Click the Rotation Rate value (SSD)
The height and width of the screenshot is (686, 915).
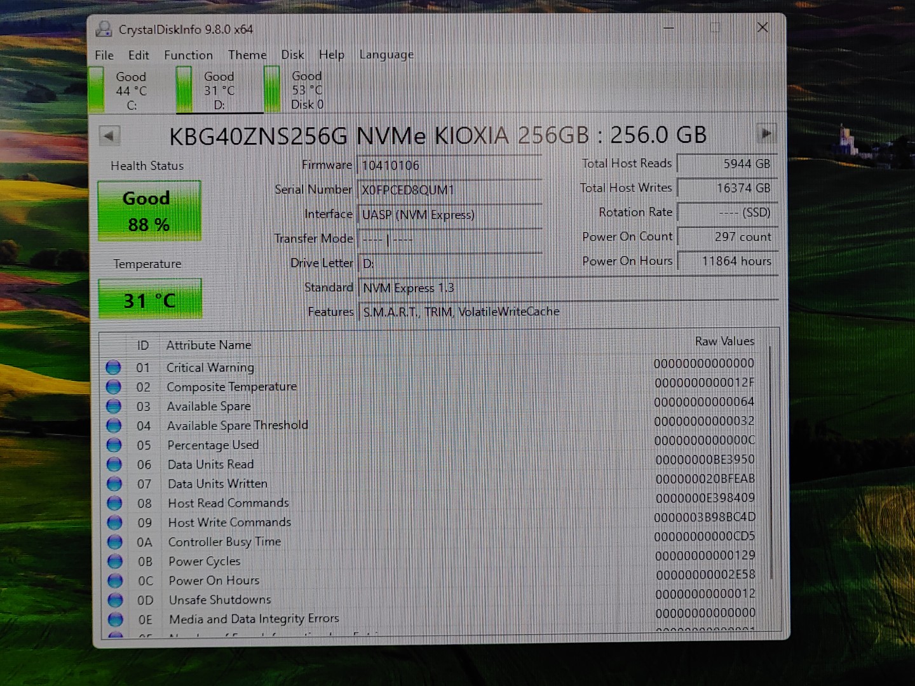(x=727, y=212)
